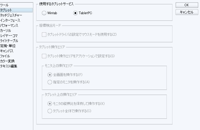The width and height of the screenshot is (200, 130).
Task: Select the テキスト編集 category
Action: (x=9, y=66)
